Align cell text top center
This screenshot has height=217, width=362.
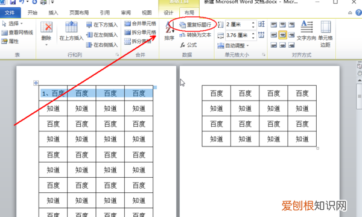click(x=282, y=25)
